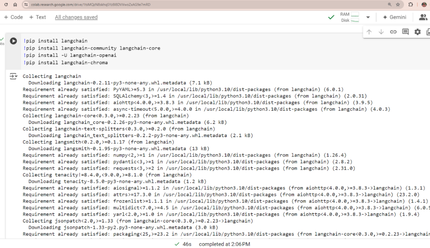
Task: Add a comment to the cell
Action: click(x=405, y=32)
